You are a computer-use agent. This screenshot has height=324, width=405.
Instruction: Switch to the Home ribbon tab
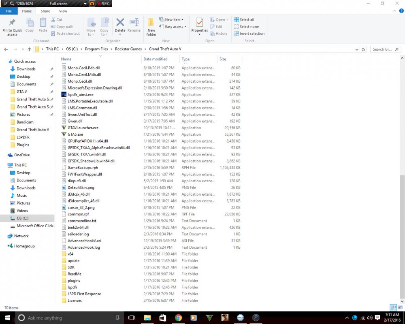[27, 11]
